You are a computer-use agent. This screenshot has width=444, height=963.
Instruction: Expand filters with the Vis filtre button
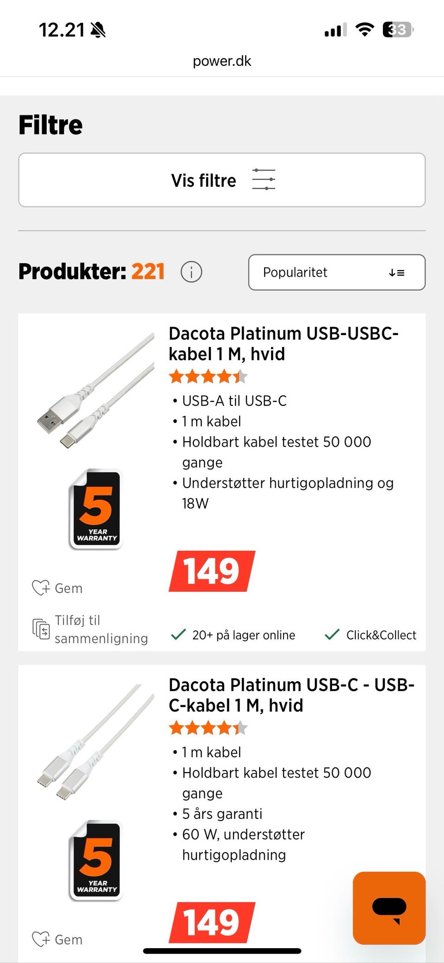222,180
